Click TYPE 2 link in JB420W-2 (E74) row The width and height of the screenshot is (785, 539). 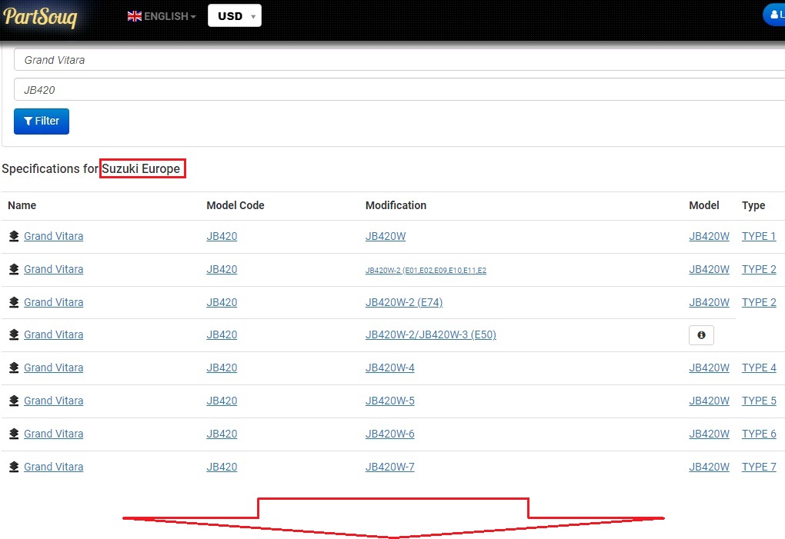click(x=759, y=302)
